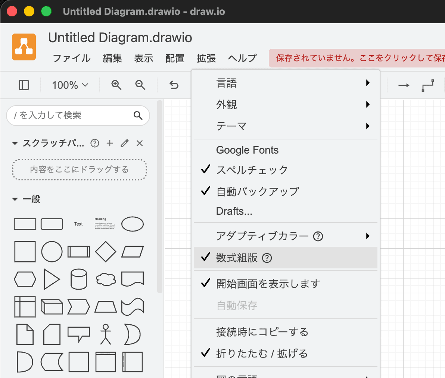Click the search magnifier in shape search
Viewport: 445px width, 378px height.
point(138,115)
